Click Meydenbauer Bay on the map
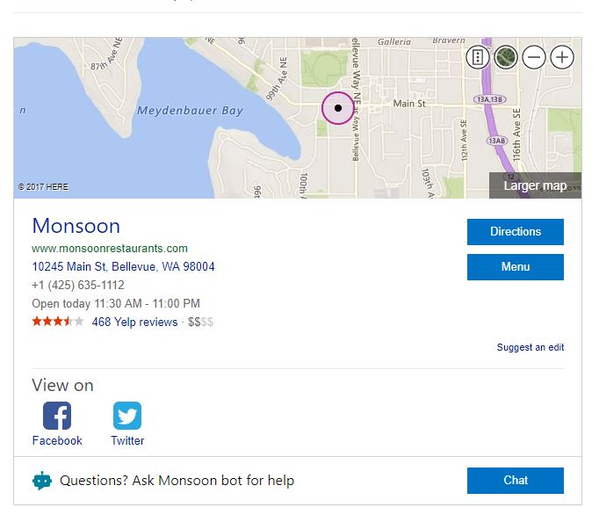This screenshot has height=522, width=599. (190, 111)
